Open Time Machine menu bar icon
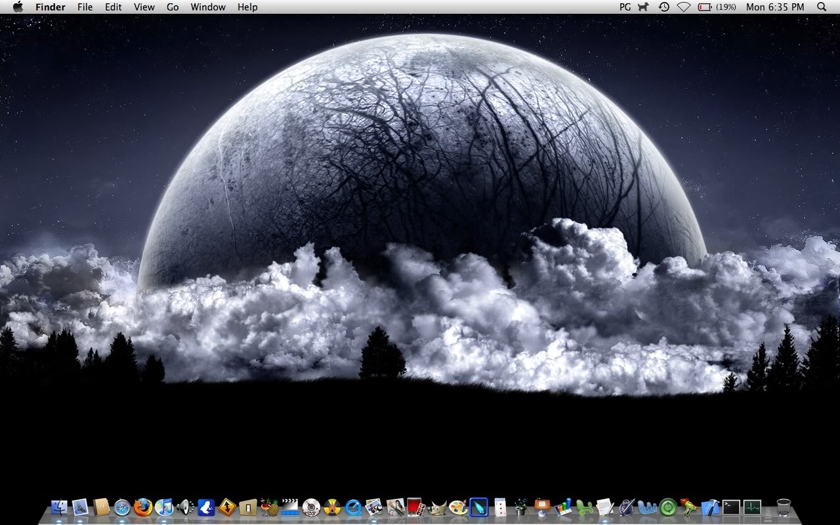Viewport: 840px width, 525px height. pyautogui.click(x=664, y=7)
